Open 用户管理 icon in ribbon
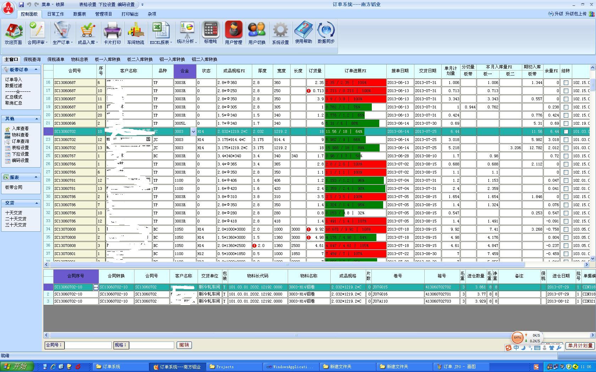Image resolution: width=596 pixels, height=372 pixels. (233, 33)
